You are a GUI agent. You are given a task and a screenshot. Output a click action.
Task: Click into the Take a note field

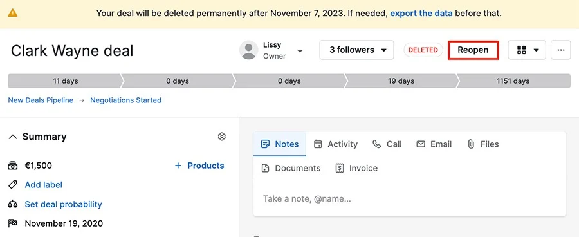click(410, 199)
